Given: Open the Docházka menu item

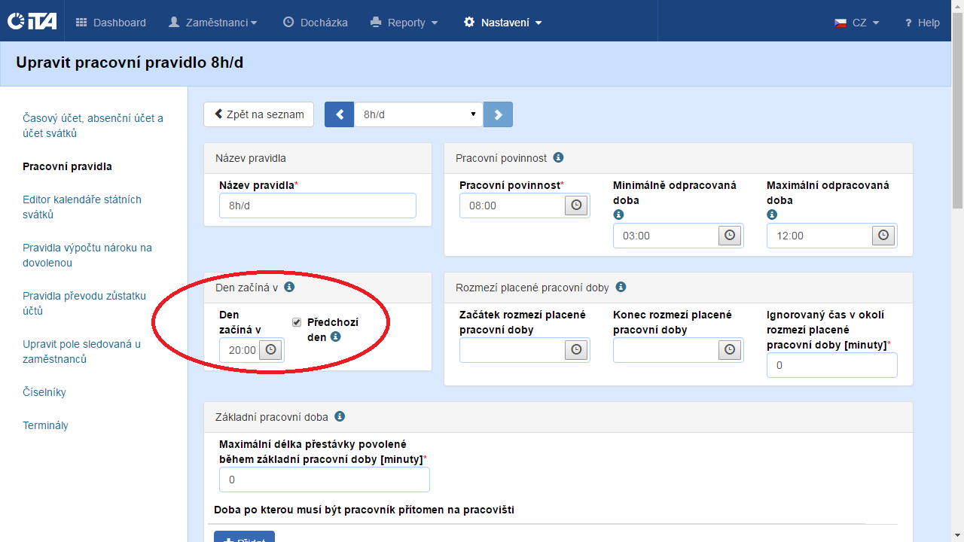Looking at the screenshot, I should [316, 23].
